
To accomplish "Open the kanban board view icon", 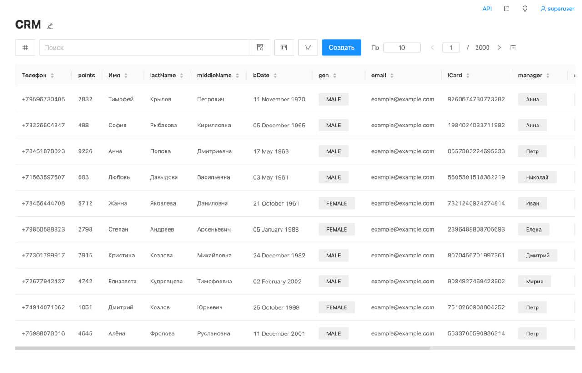I will [x=284, y=47].
